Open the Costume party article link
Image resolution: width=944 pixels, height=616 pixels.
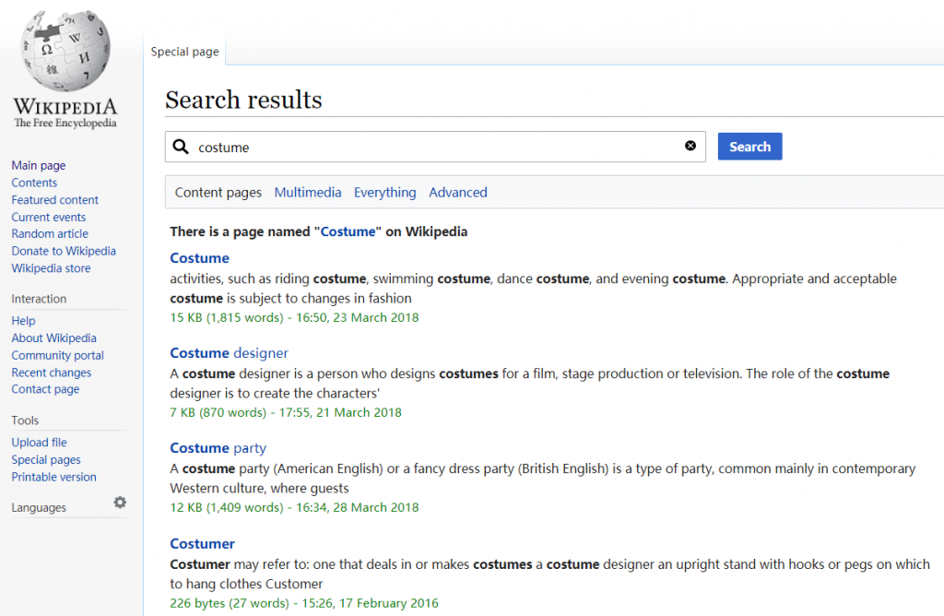218,448
